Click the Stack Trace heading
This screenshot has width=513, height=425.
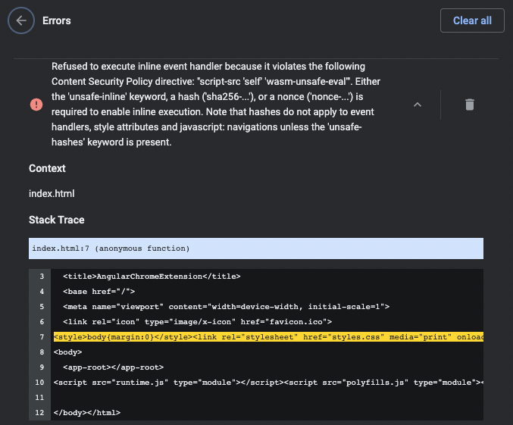point(57,220)
